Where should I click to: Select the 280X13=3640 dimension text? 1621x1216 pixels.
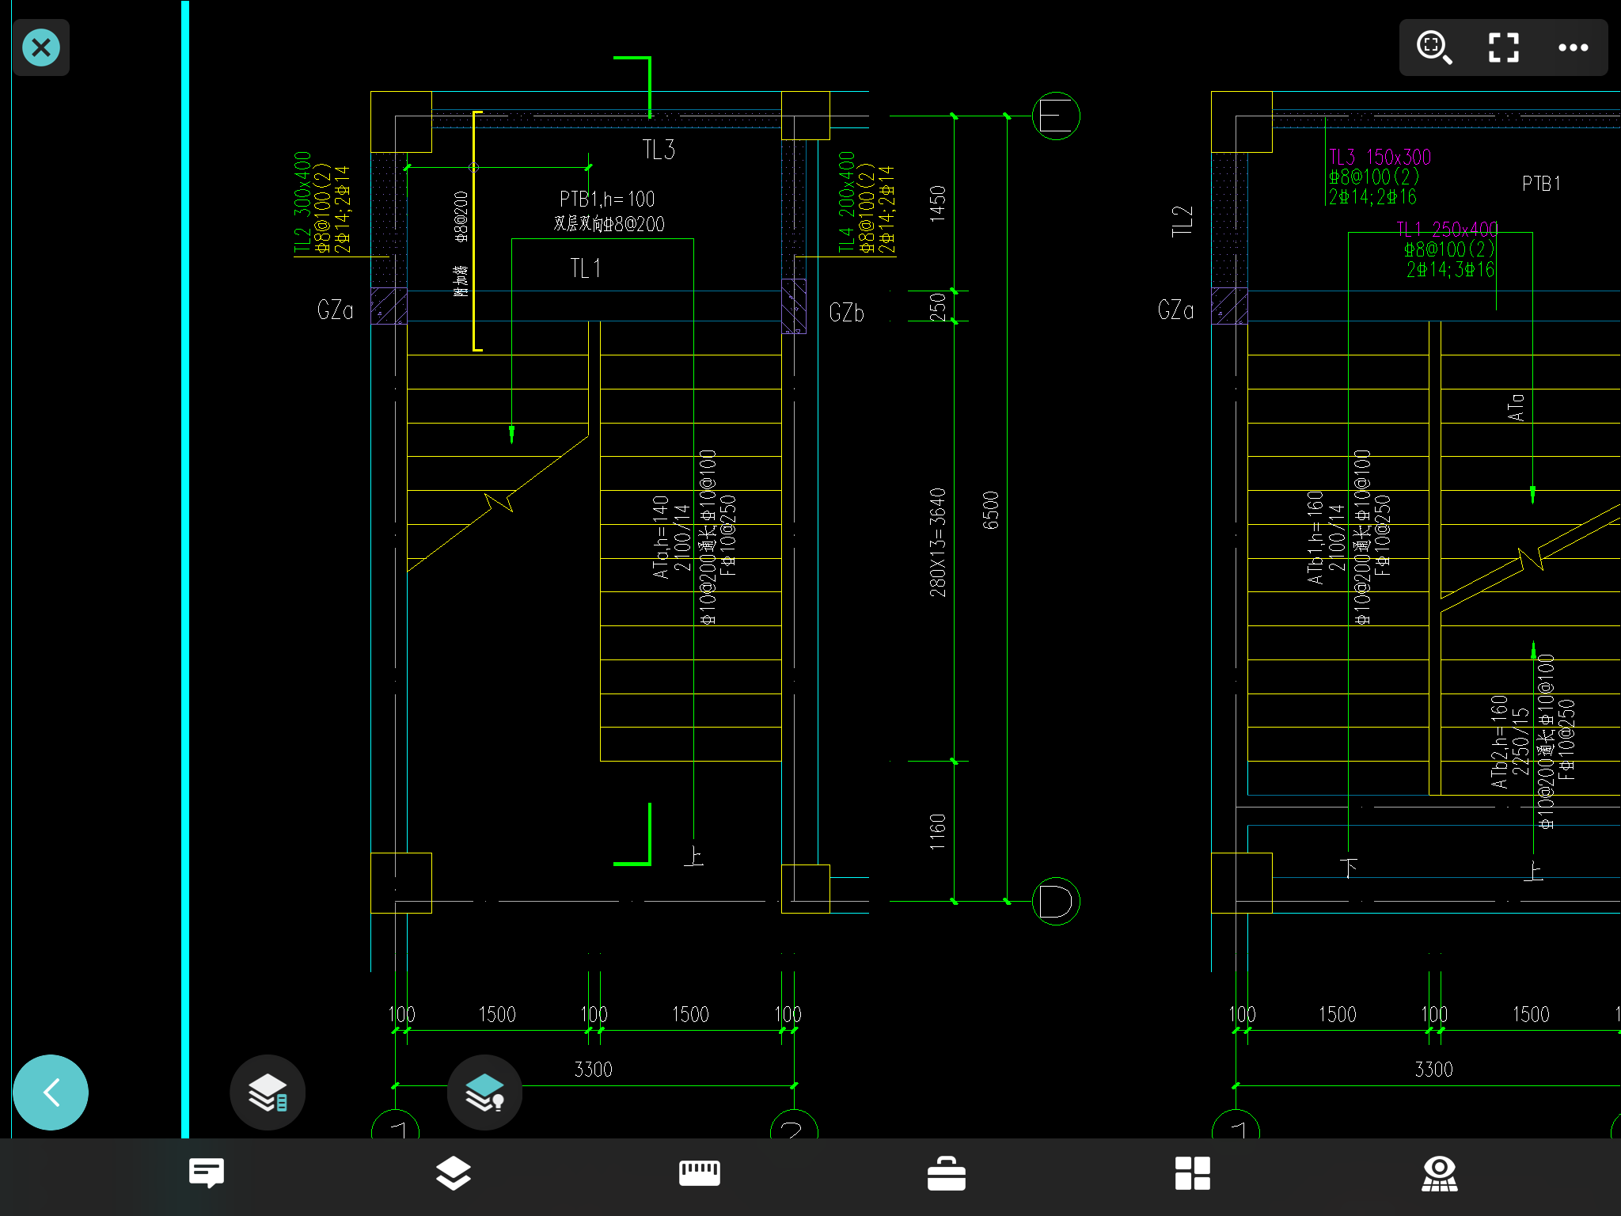click(x=937, y=542)
